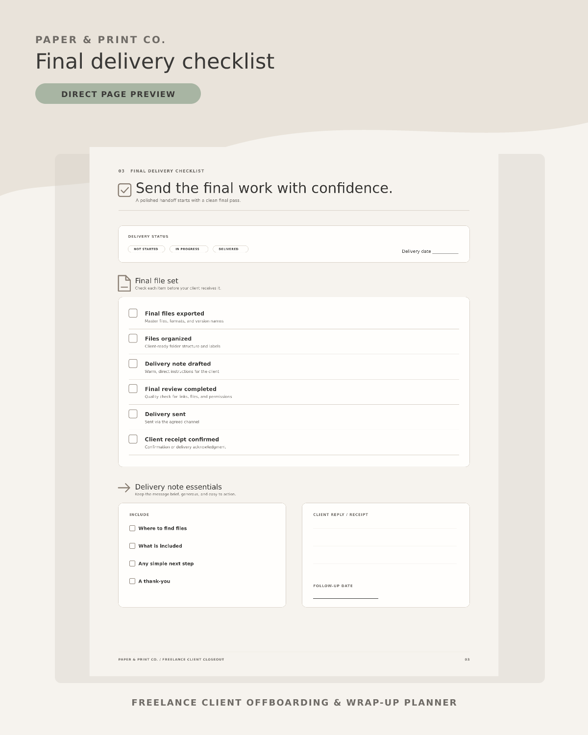The width and height of the screenshot is (588, 735).
Task: Click the checkmark icon beside the headline
Action: [124, 190]
